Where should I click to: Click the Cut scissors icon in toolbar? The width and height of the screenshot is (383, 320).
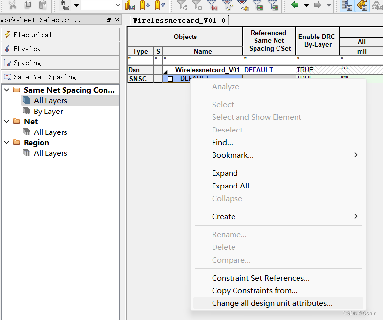click(x=13, y=5)
